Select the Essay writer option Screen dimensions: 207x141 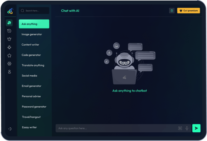coord(29,127)
